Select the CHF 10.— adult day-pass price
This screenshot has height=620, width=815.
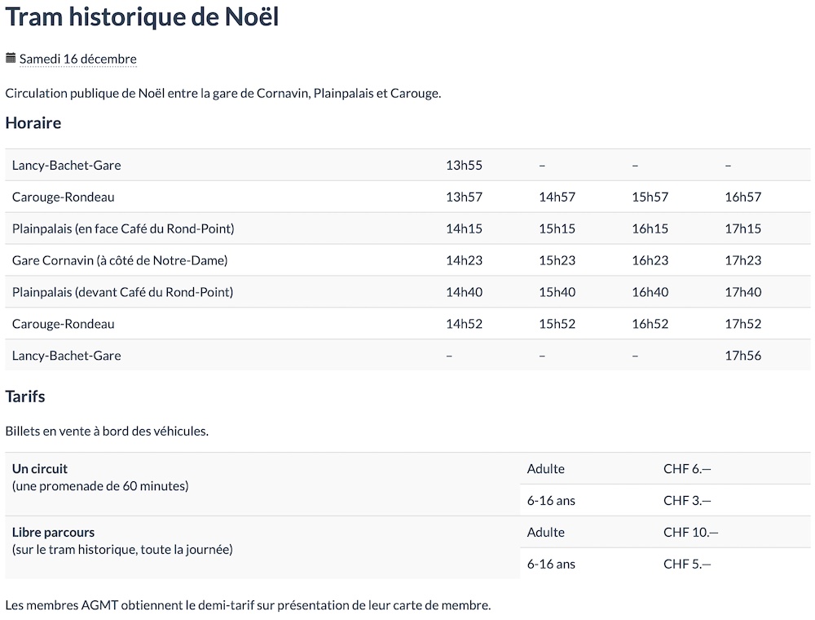click(690, 533)
